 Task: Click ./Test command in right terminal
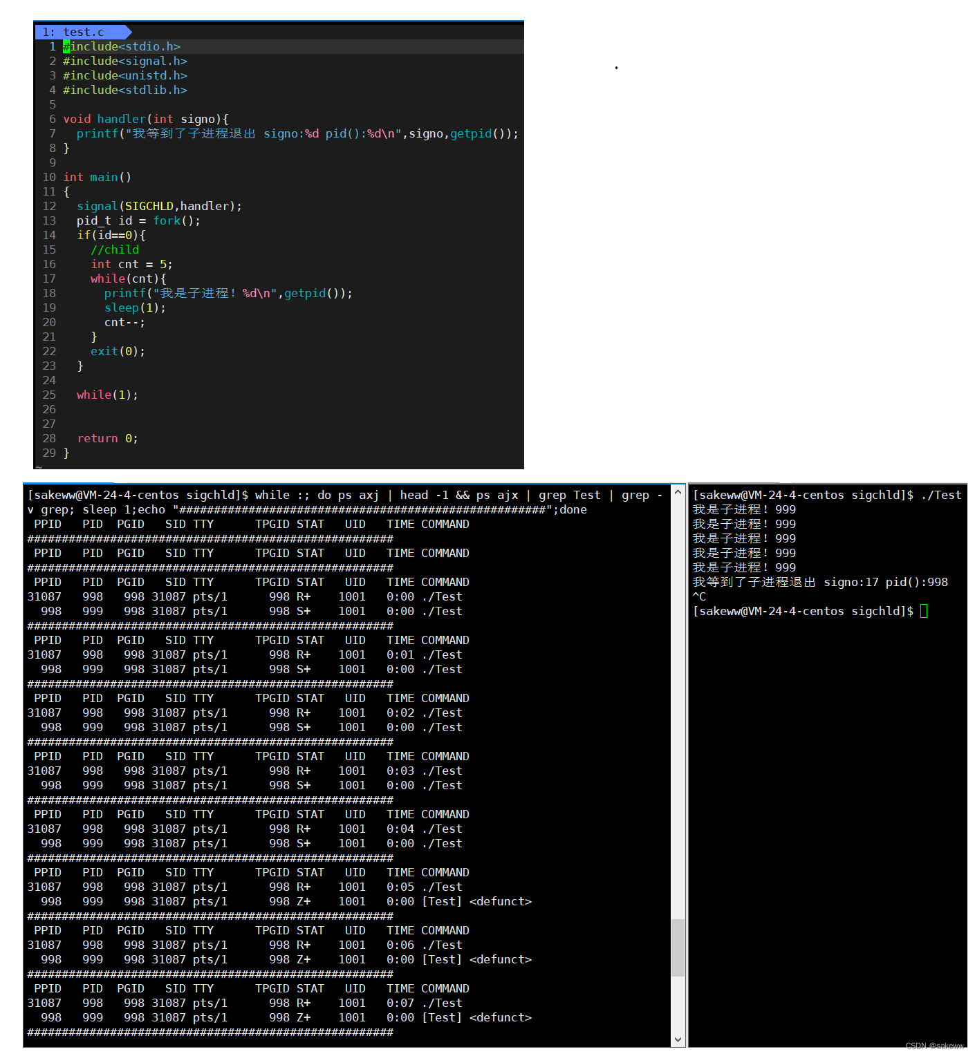pyautogui.click(x=941, y=495)
